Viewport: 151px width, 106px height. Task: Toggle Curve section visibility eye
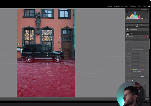147,79
